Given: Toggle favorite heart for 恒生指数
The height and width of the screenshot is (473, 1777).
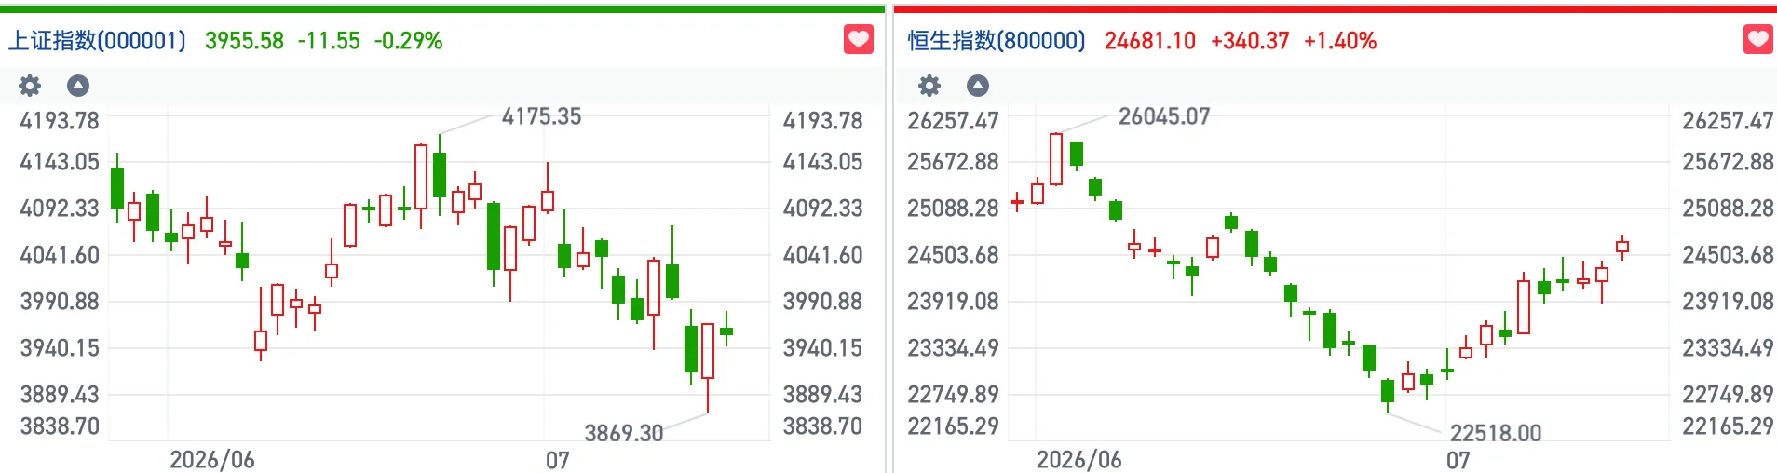Looking at the screenshot, I should click(1758, 40).
